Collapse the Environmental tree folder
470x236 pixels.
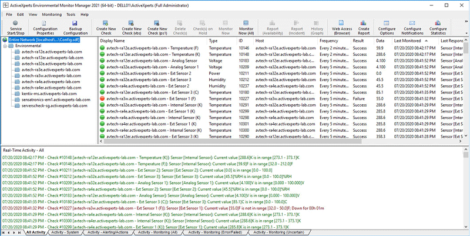(x=5, y=45)
